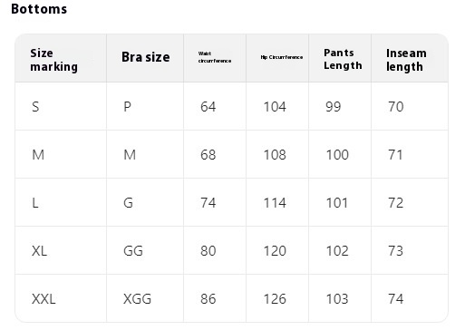Image resolution: width=465 pixels, height=330 pixels.
Task: Click hip circumference value 108
Action: click(x=275, y=155)
